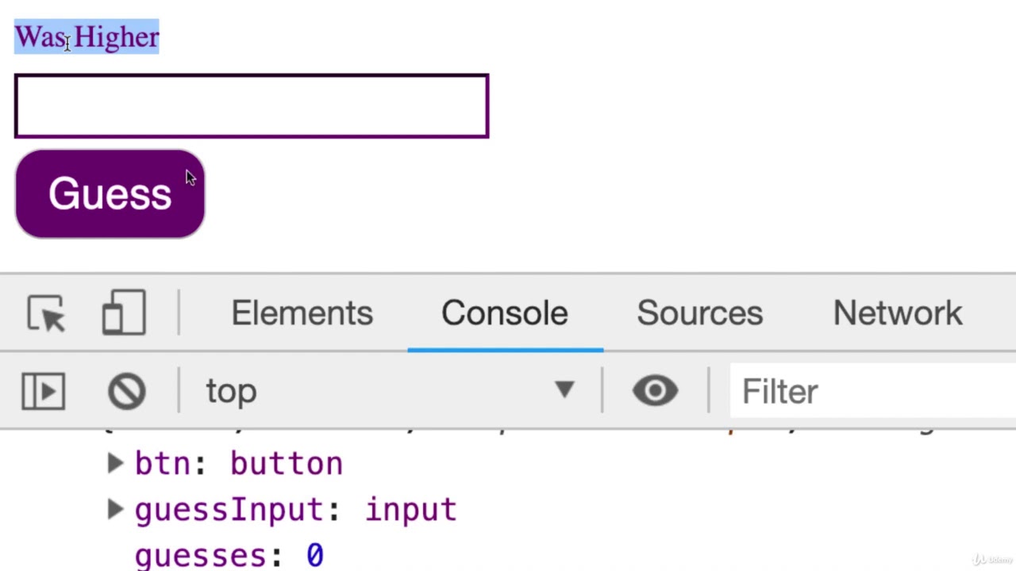This screenshot has height=571, width=1016.
Task: Switch to the Elements tab
Action: coord(302,313)
